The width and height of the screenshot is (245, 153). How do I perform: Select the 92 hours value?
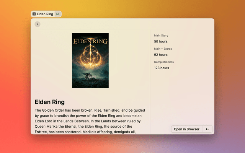click(x=161, y=55)
